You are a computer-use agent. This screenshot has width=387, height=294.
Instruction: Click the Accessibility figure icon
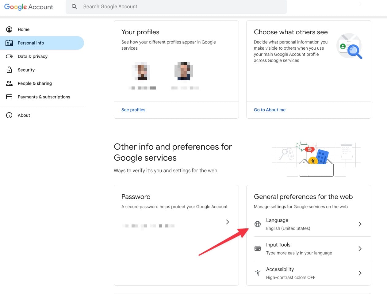[258, 273]
